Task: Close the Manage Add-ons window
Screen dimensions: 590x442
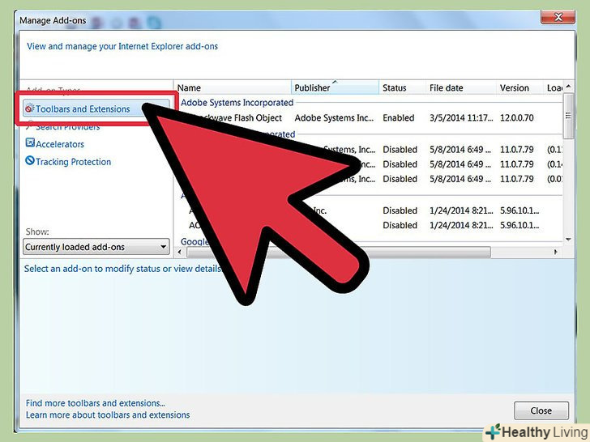Action: pos(558,17)
